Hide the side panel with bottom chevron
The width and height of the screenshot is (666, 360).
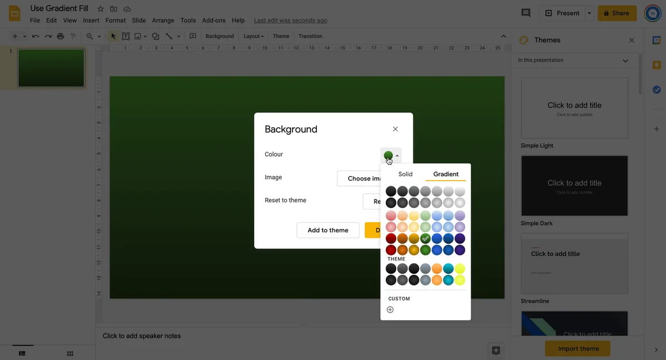pyautogui.click(x=656, y=350)
